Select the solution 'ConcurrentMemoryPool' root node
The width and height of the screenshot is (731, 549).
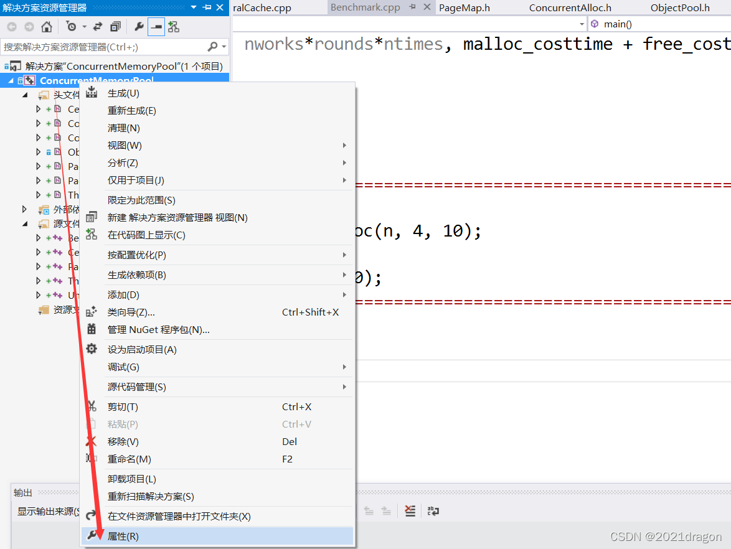coord(124,66)
